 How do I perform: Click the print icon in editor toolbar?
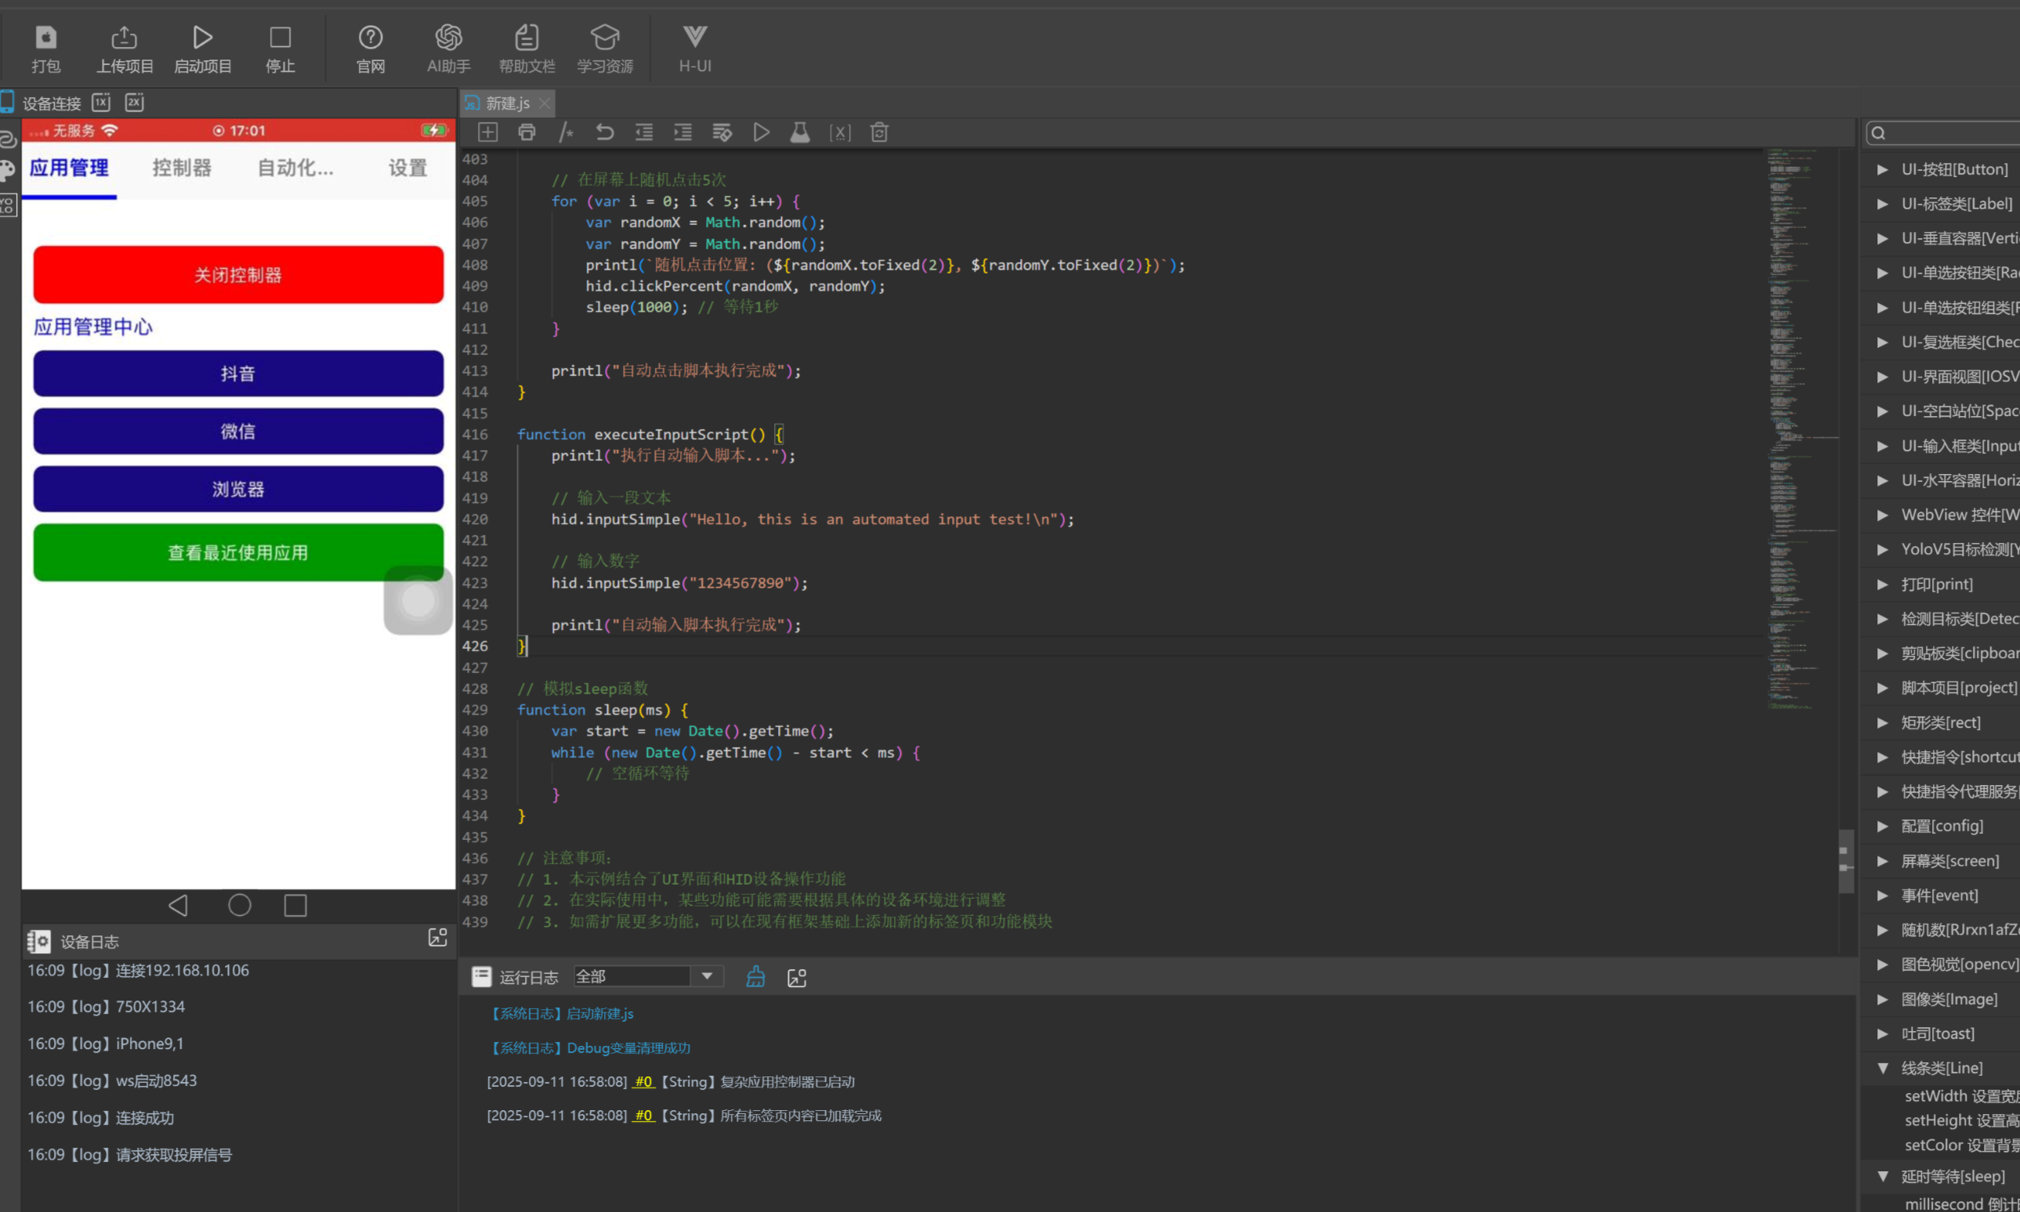[527, 132]
